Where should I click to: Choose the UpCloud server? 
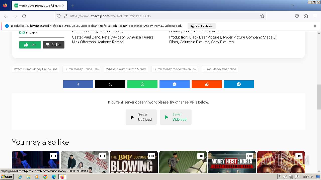pyautogui.click(x=141, y=117)
